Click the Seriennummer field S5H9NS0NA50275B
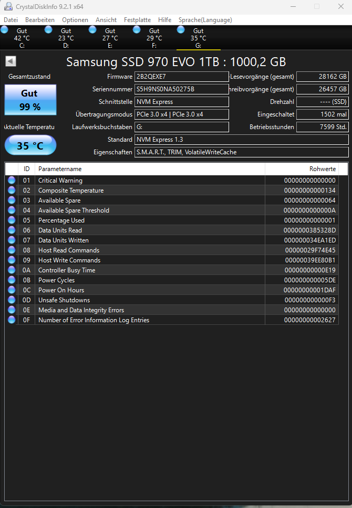 coord(182,89)
